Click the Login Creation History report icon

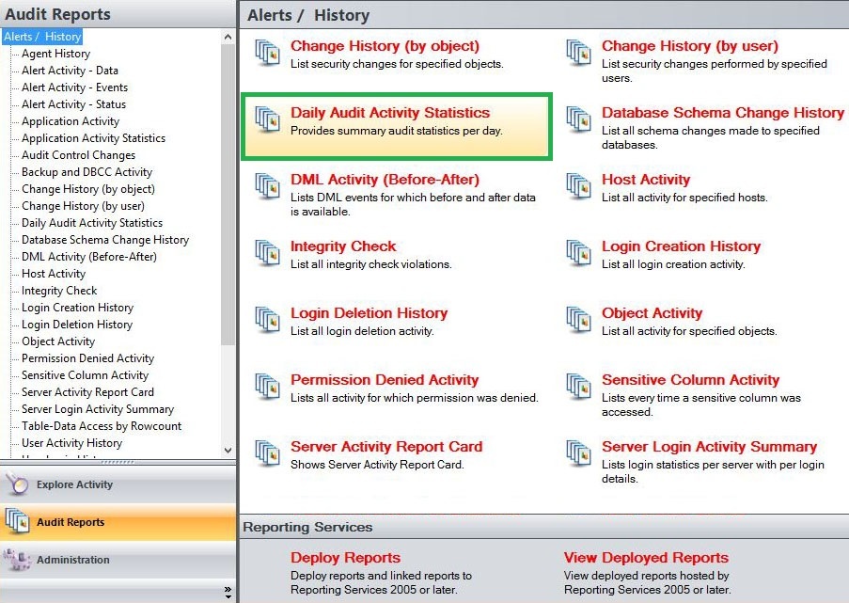(x=578, y=252)
